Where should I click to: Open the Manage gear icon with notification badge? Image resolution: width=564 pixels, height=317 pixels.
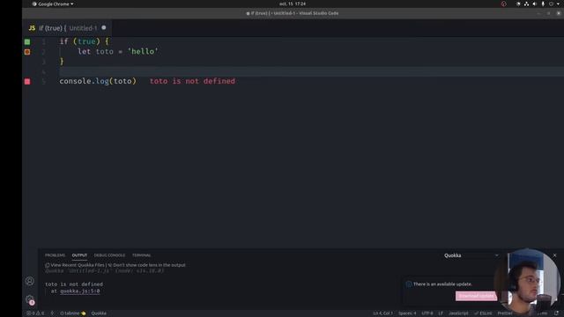[30, 299]
